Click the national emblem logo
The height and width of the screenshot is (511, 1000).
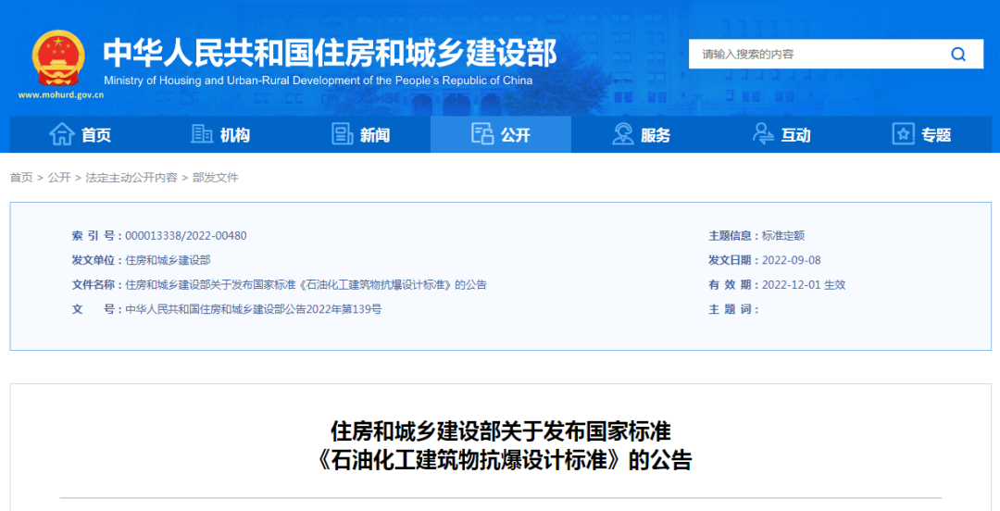(58, 57)
